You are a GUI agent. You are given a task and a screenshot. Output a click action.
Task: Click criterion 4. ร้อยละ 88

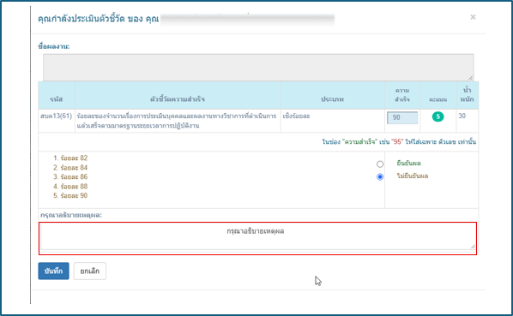tap(70, 186)
